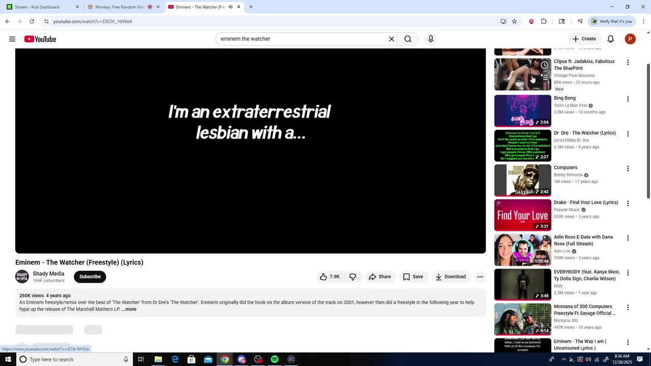The width and height of the screenshot is (651, 366).
Task: Open YouTube notifications bell
Action: coord(611,39)
